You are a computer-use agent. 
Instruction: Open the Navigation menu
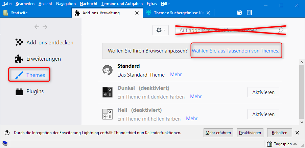(66, 4)
